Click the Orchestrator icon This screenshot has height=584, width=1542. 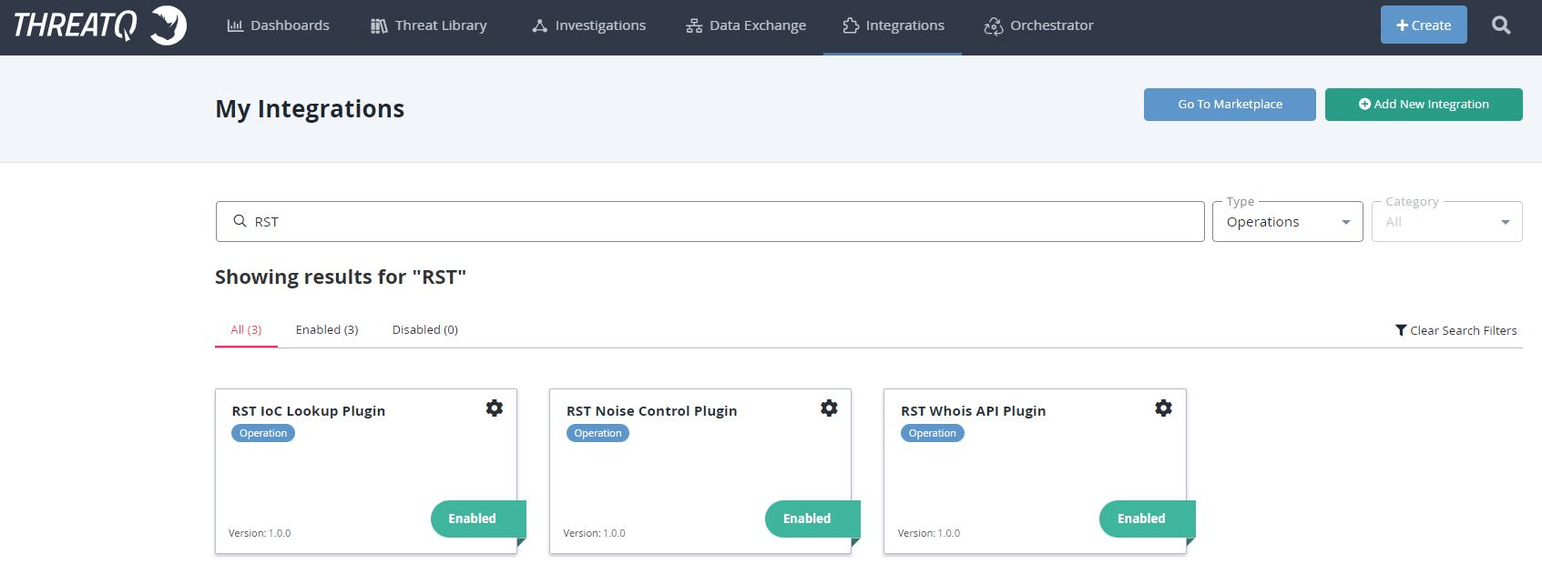pos(994,26)
